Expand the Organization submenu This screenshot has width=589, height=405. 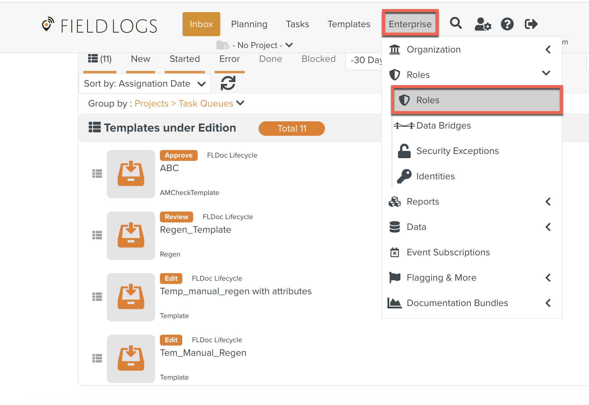548,49
